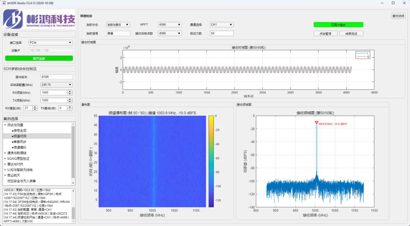
Task: Click the TX频率 stepper arrows
Action: 70,100
